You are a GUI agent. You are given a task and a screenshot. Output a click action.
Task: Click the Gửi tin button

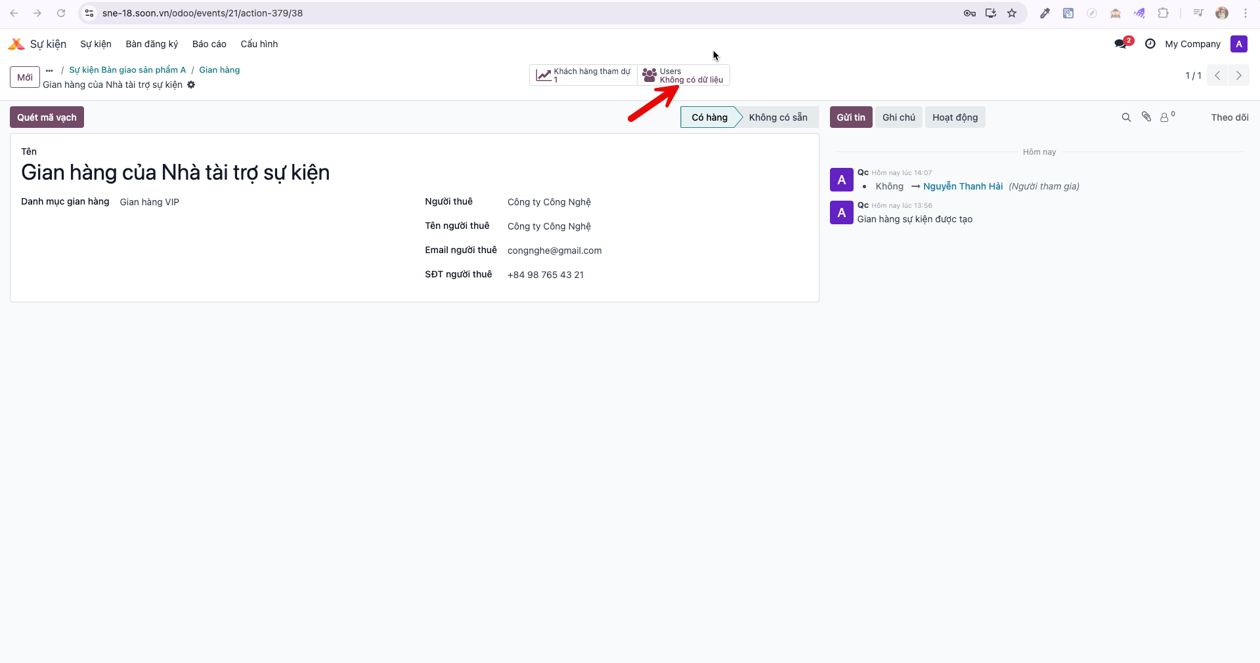click(x=851, y=117)
